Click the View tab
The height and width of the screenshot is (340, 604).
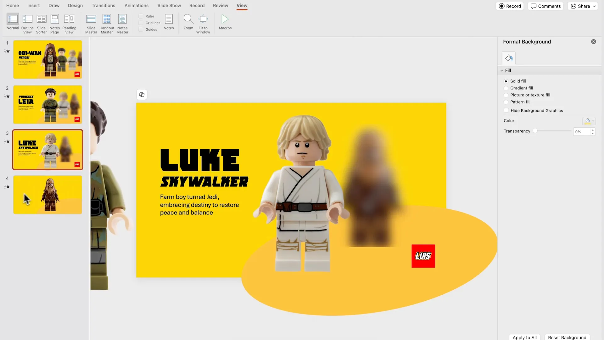click(242, 6)
